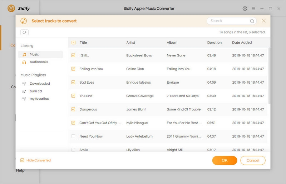286x184 pixels.
Task: Click the Sidify logo icon
Action: (x=11, y=8)
